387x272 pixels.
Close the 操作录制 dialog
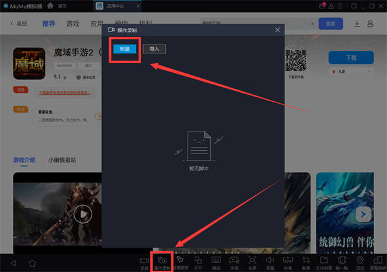[x=277, y=30]
